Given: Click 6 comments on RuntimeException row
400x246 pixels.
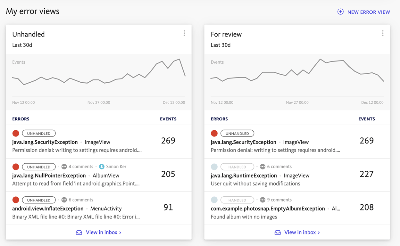Looking at the screenshot, I should tap(279, 167).
